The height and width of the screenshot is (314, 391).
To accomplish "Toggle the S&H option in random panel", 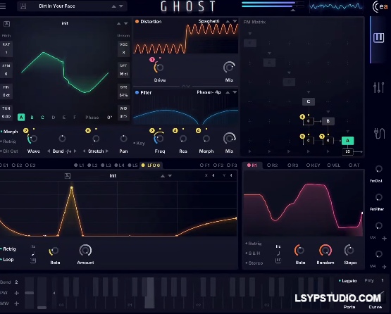I will coord(253,253).
